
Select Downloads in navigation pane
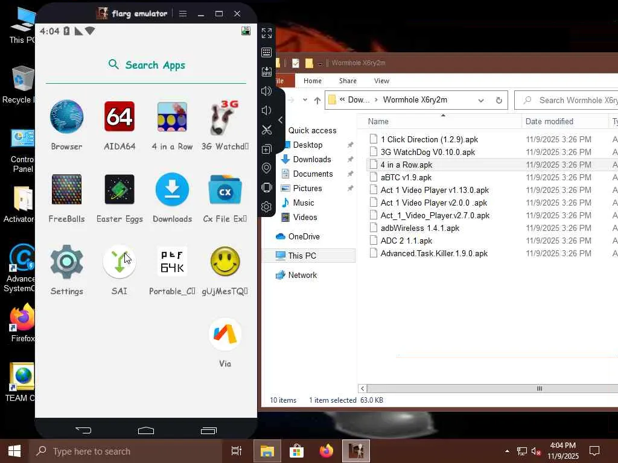point(312,159)
